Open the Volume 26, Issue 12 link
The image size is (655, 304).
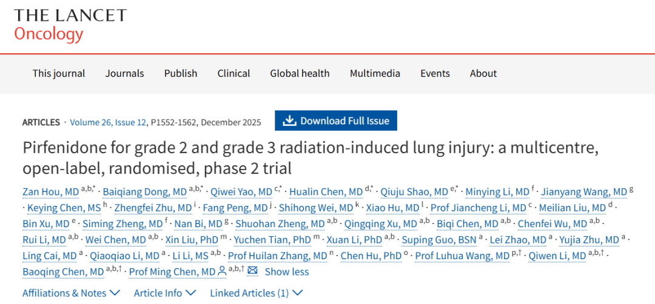coord(108,122)
